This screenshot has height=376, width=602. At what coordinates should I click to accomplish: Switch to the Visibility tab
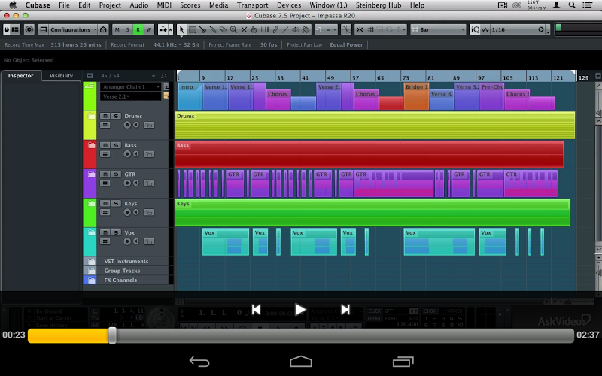tap(61, 76)
